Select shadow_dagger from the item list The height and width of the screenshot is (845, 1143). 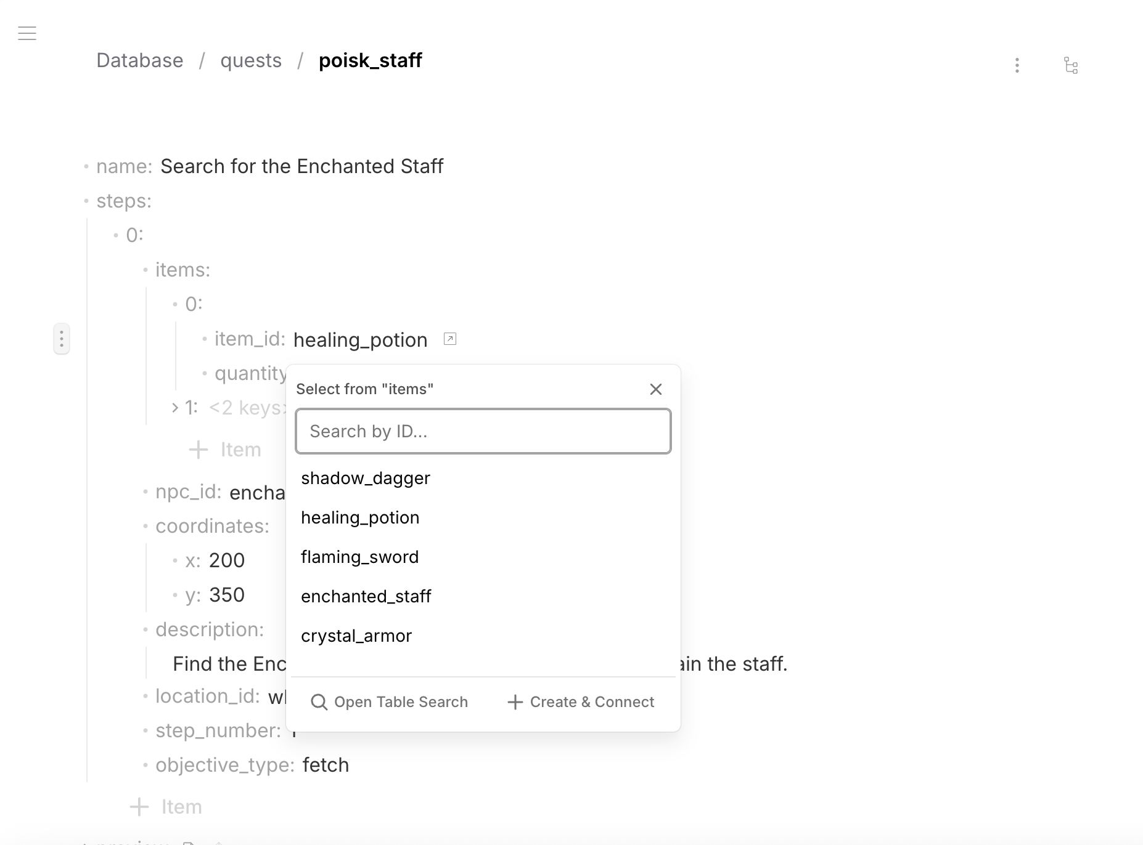coord(365,477)
